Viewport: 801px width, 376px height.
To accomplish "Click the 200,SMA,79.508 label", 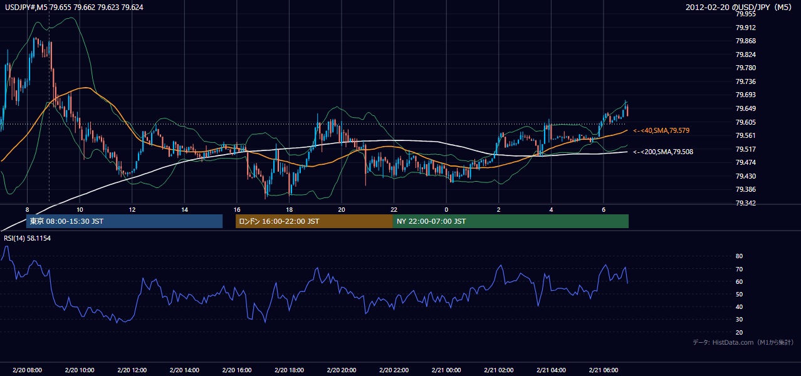I will [663, 152].
